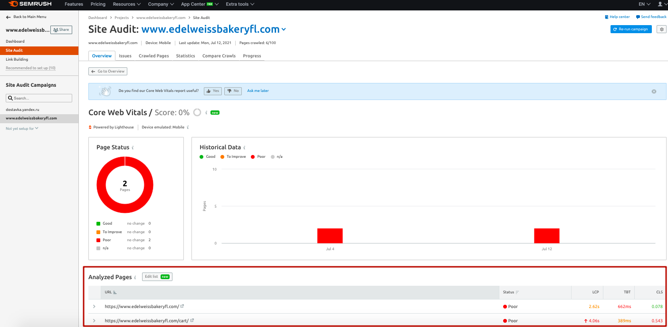Open external link icon for homepage URL

(182, 306)
